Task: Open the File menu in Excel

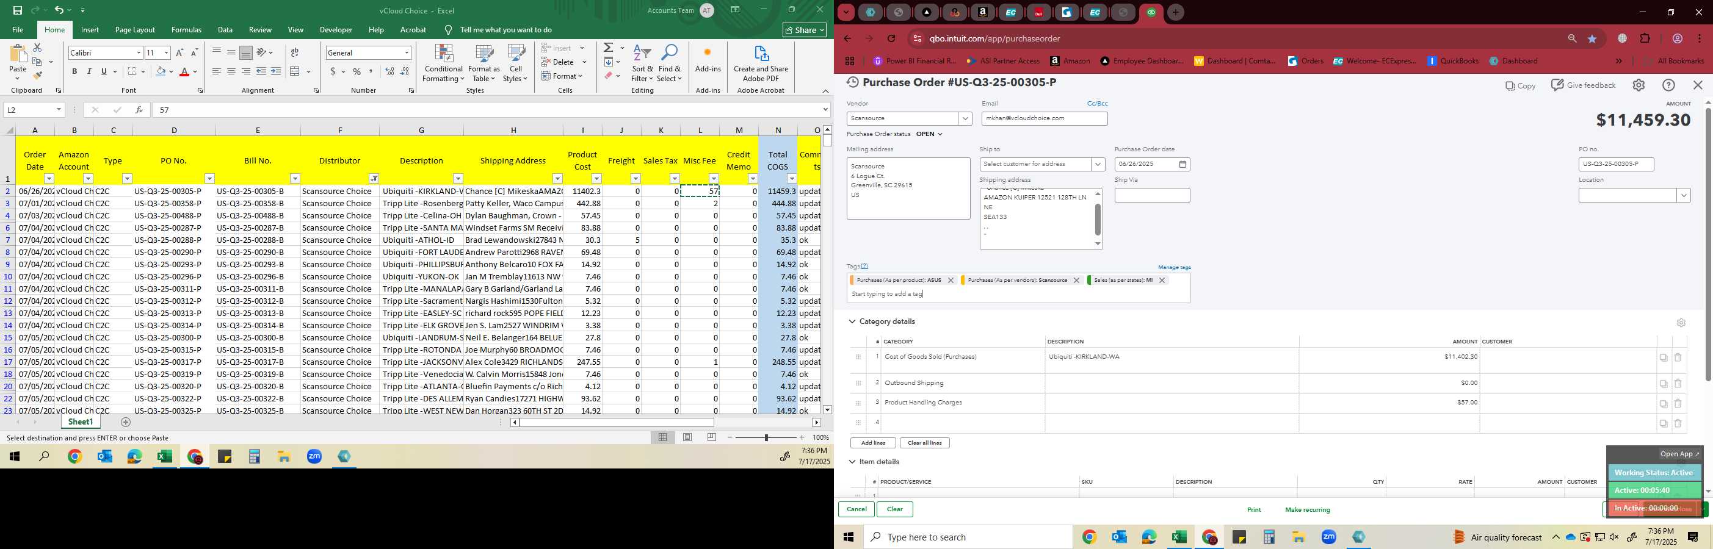Action: pos(18,30)
